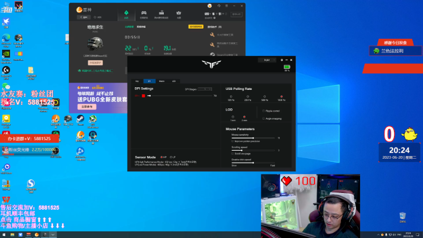Click the pink button below the helmet

click(x=95, y=62)
